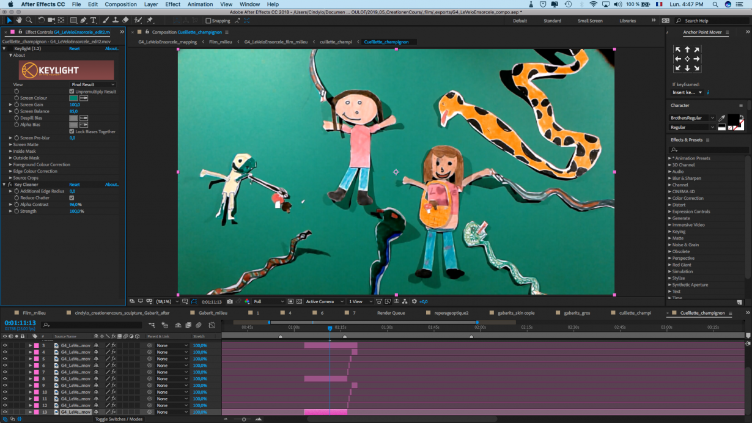Screen dimensions: 752x423
Task: Click G4_LeVeloEnsorcele_mapping breadcrumb
Action: 168,42
